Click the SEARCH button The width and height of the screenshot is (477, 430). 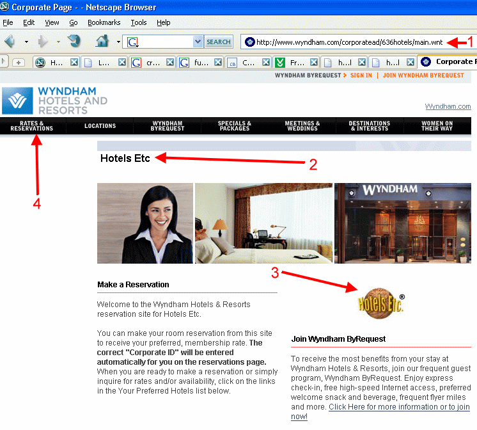click(219, 42)
